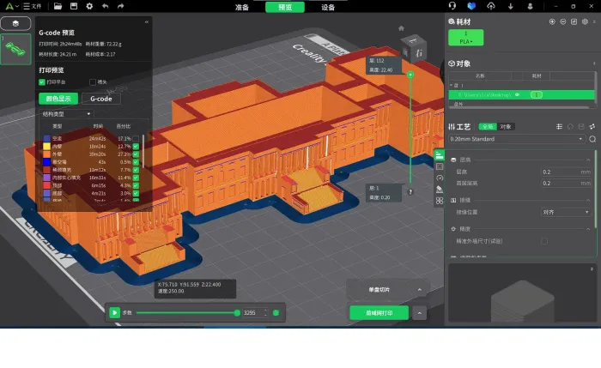Switch to the 设备 tab
Image resolution: width=601 pixels, height=368 pixels.
point(328,7)
